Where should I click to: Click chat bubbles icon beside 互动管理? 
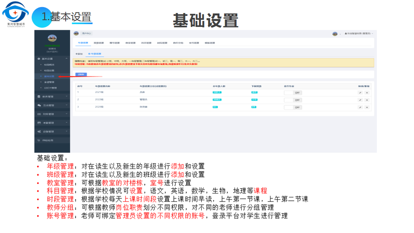click(x=39, y=105)
